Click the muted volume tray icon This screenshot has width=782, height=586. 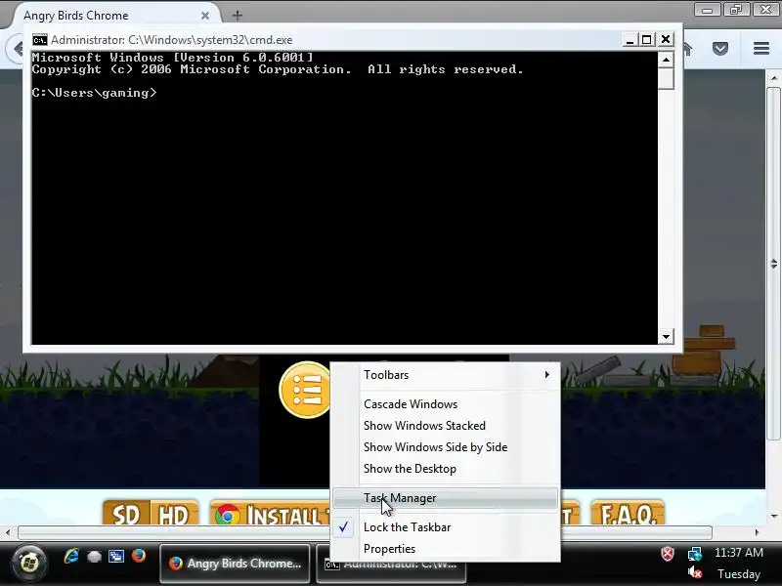[695, 573]
